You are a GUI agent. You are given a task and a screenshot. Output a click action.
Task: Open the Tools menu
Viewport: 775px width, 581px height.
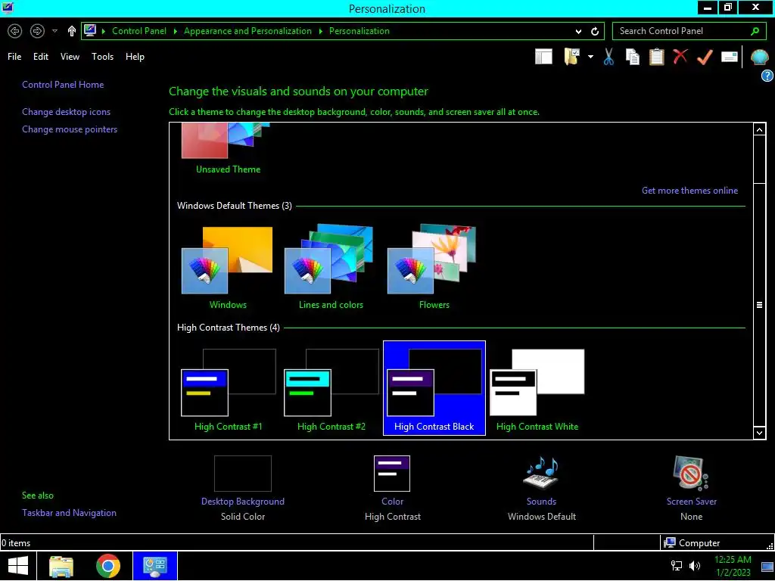102,57
